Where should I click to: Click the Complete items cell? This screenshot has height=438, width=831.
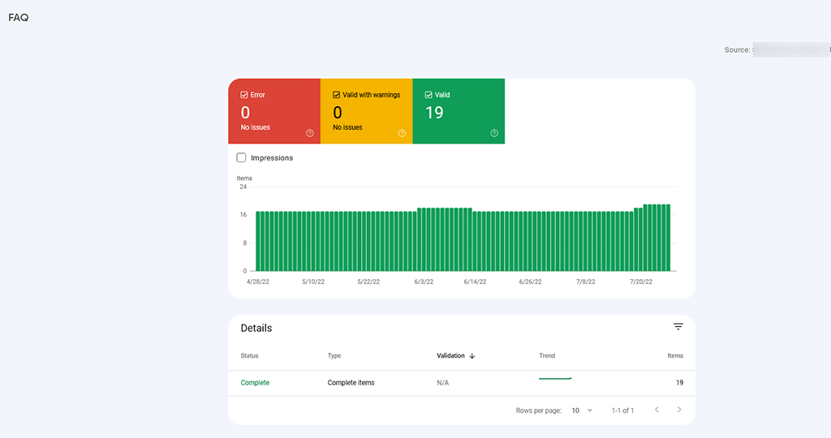click(x=351, y=383)
